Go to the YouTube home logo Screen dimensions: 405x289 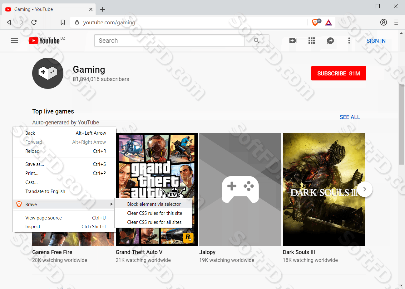coord(44,41)
